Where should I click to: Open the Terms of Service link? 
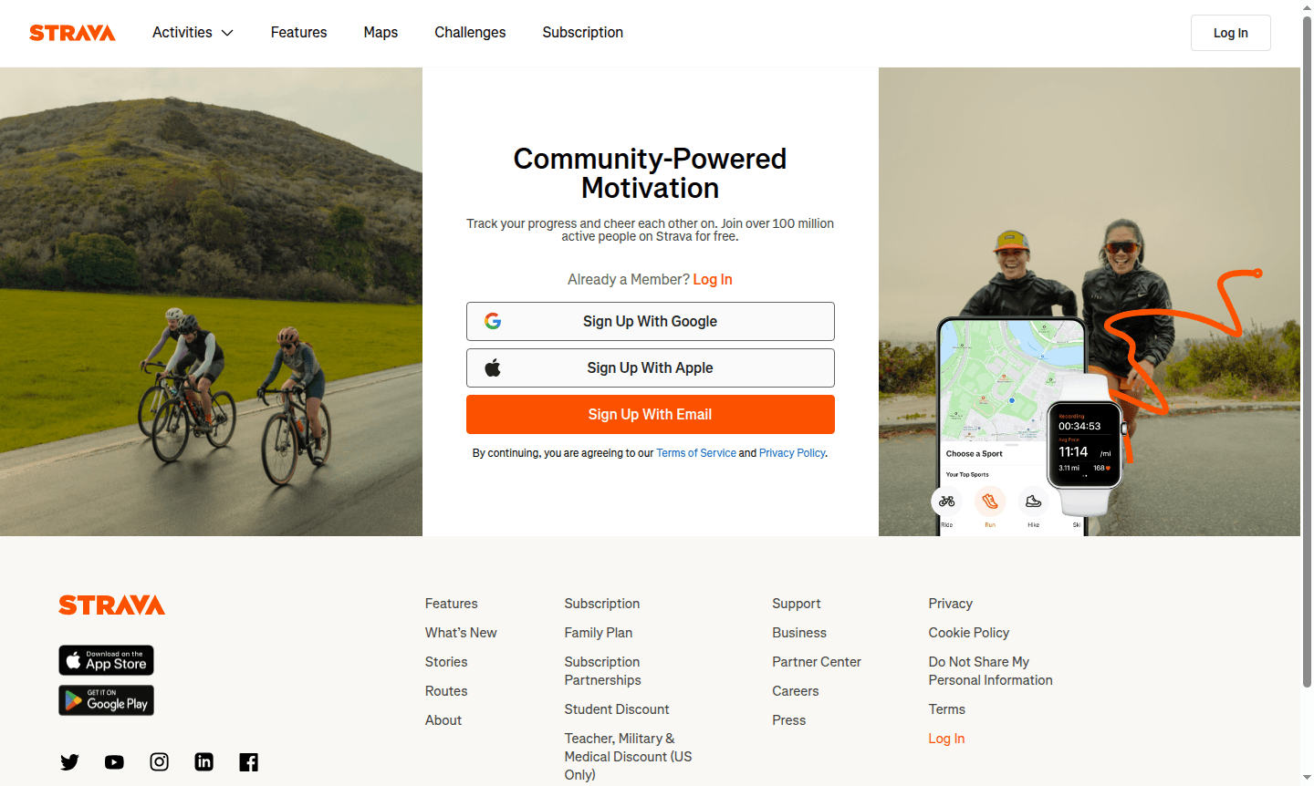696,452
